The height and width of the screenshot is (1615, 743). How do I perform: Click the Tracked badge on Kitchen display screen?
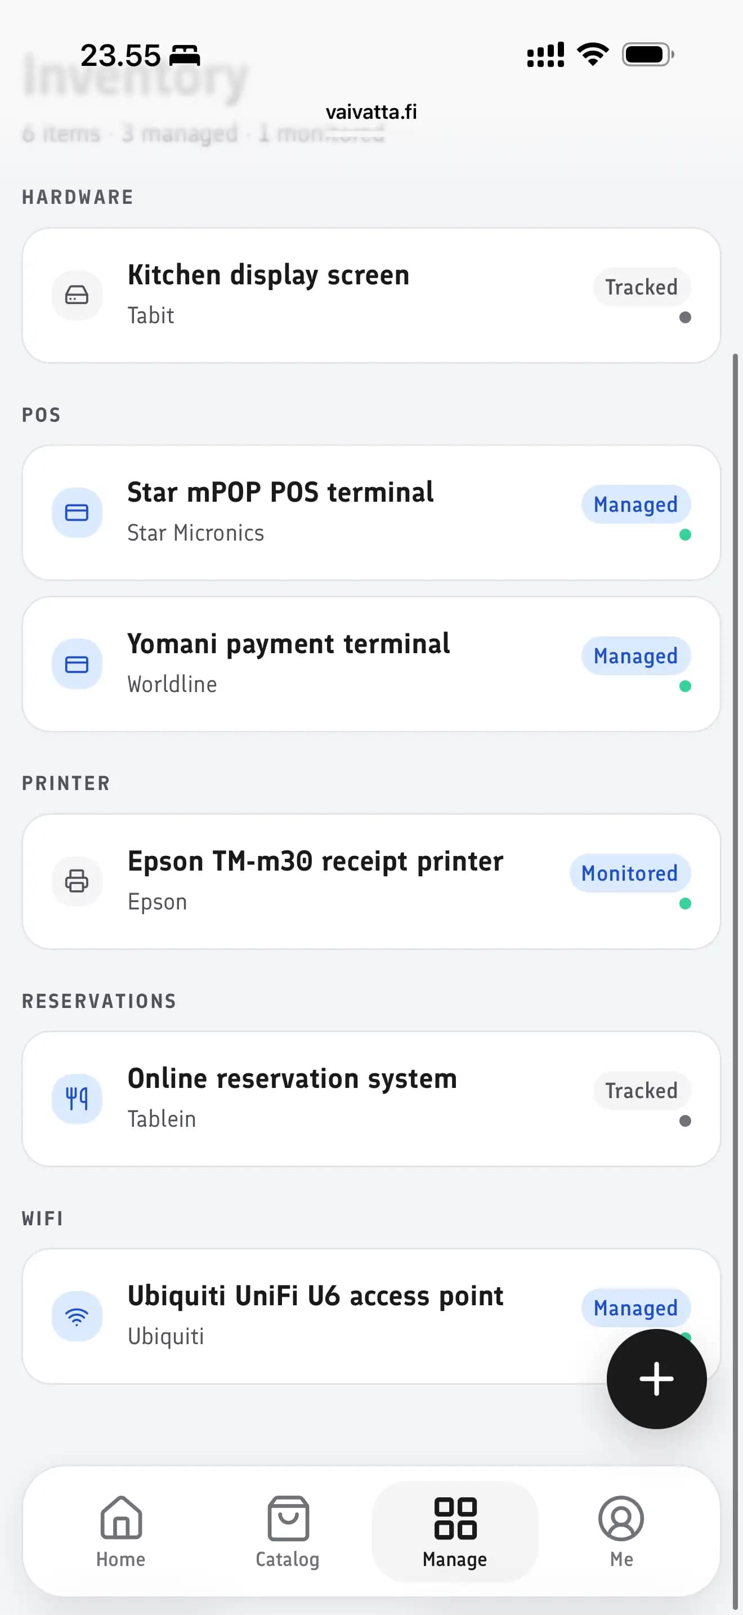[x=642, y=287]
